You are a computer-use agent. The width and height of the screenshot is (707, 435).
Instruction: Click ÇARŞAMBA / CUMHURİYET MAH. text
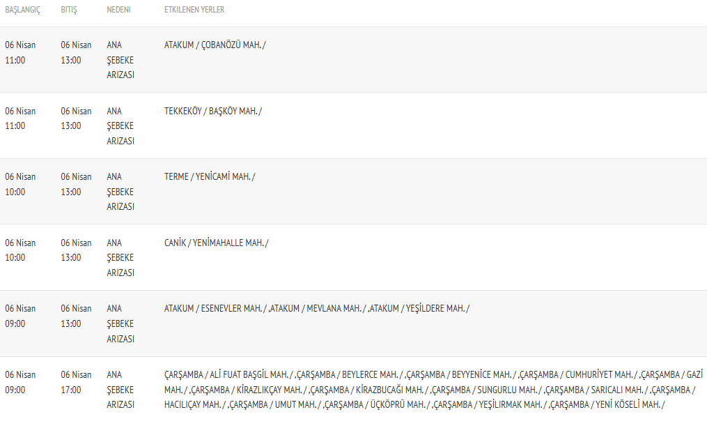[578, 374]
